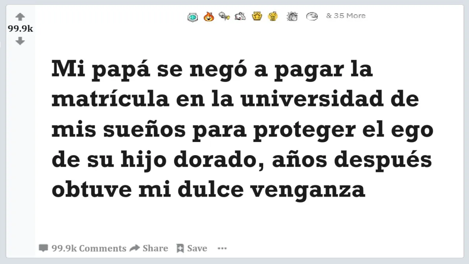Click the clapping hands award icon

click(292, 16)
